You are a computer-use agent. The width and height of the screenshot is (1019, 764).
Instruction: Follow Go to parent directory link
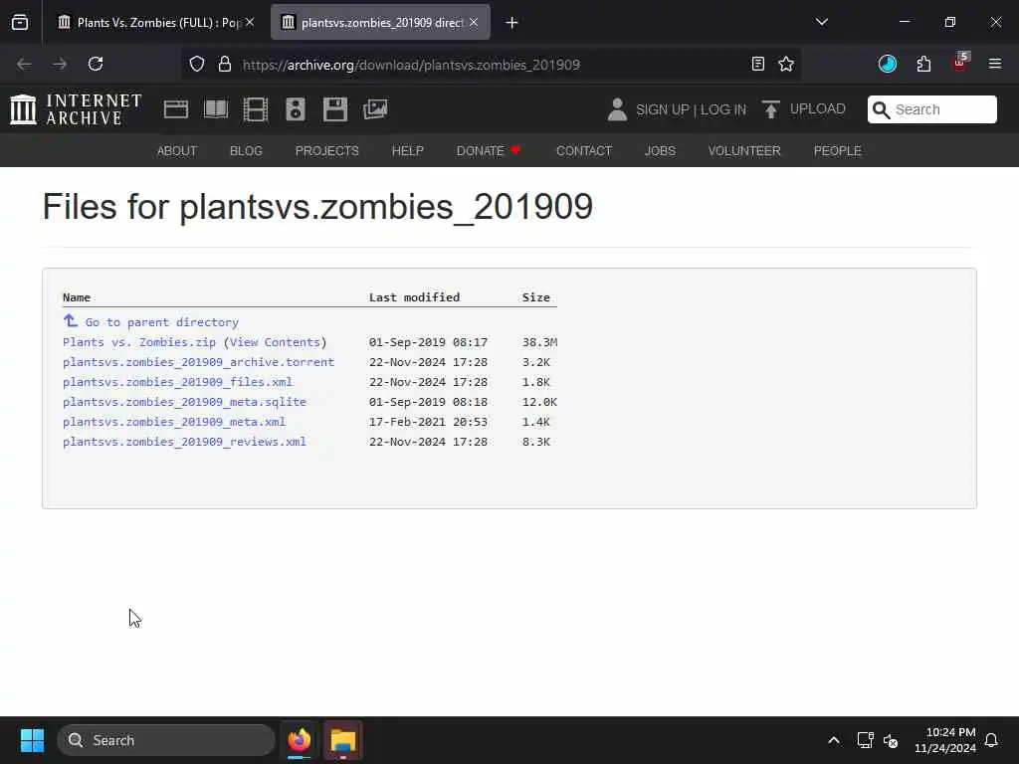[162, 322]
